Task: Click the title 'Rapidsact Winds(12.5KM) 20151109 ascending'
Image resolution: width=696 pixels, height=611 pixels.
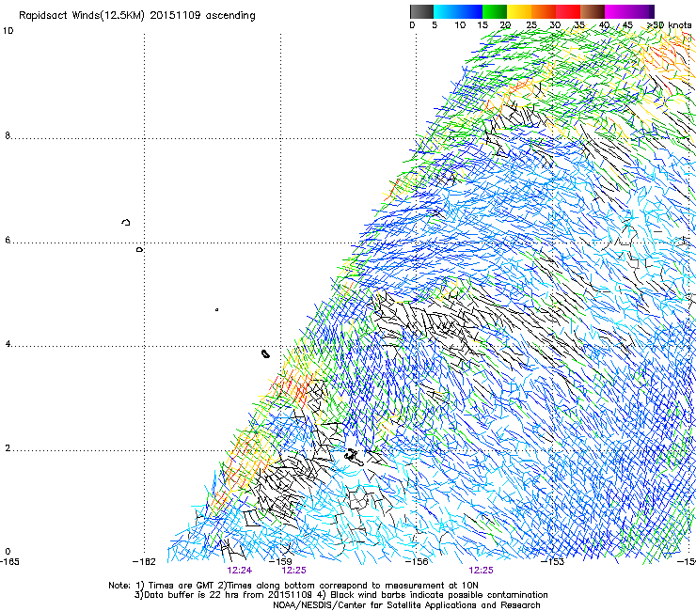Action: [x=137, y=16]
